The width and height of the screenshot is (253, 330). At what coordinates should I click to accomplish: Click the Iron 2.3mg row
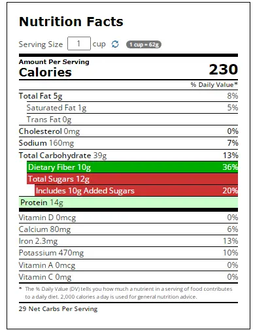tap(128, 241)
